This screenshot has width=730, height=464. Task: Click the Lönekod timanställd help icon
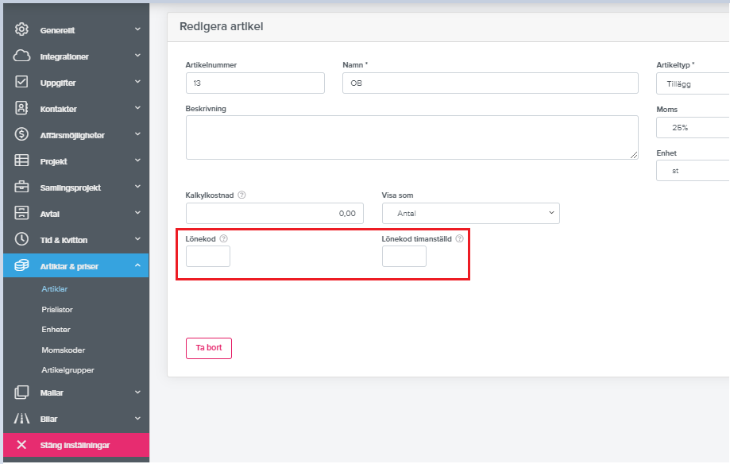[x=459, y=238]
